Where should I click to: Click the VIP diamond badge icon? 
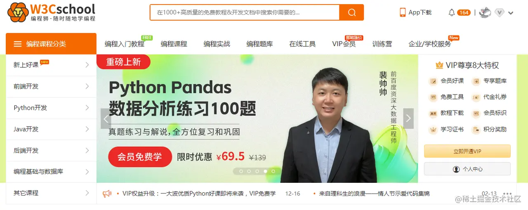pyautogui.click(x=500, y=13)
